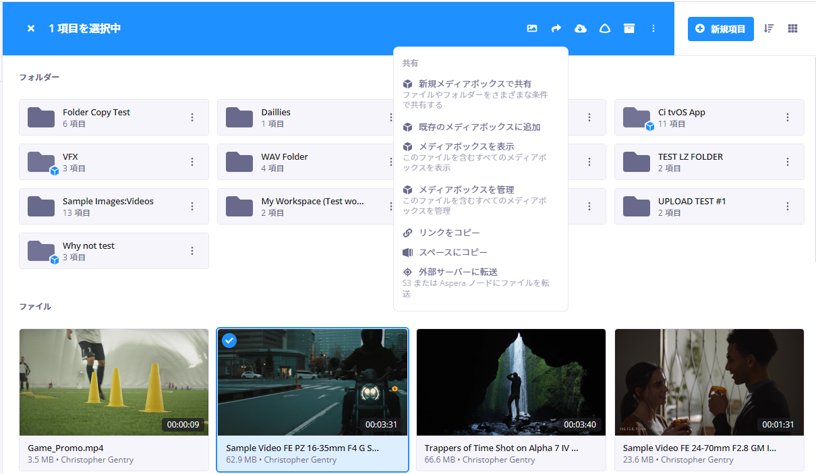Click the Game_Promo.mp4 file name
816x474 pixels.
tap(65, 448)
